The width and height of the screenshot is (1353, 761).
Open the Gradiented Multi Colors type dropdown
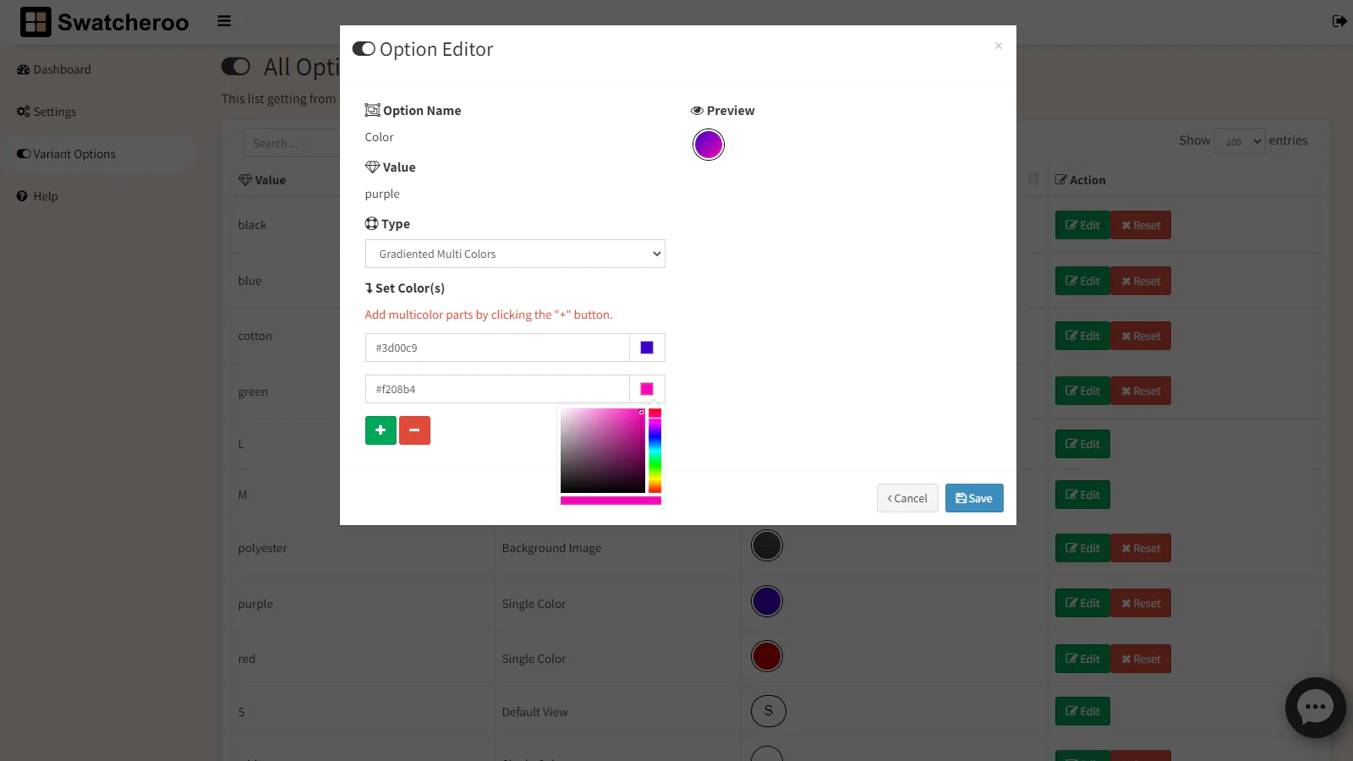tap(515, 254)
